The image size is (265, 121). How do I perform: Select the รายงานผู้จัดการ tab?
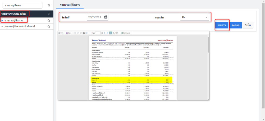tap(70, 5)
